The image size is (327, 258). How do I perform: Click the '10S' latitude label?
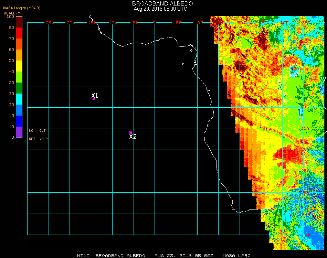[x=305, y=107]
